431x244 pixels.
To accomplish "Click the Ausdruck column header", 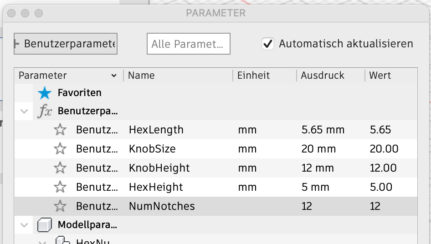I will (x=323, y=75).
